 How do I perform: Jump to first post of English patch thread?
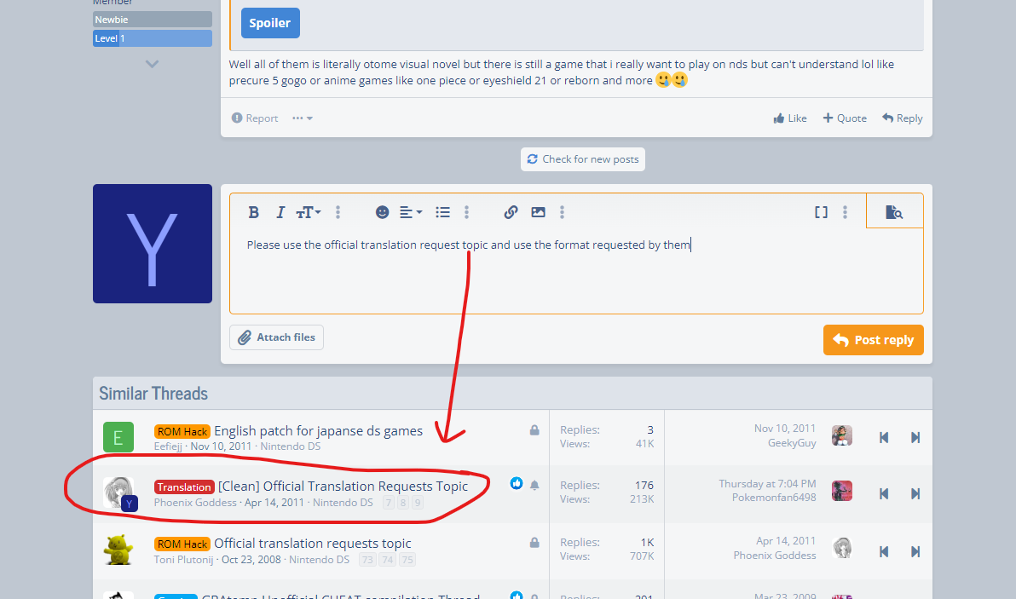884,437
